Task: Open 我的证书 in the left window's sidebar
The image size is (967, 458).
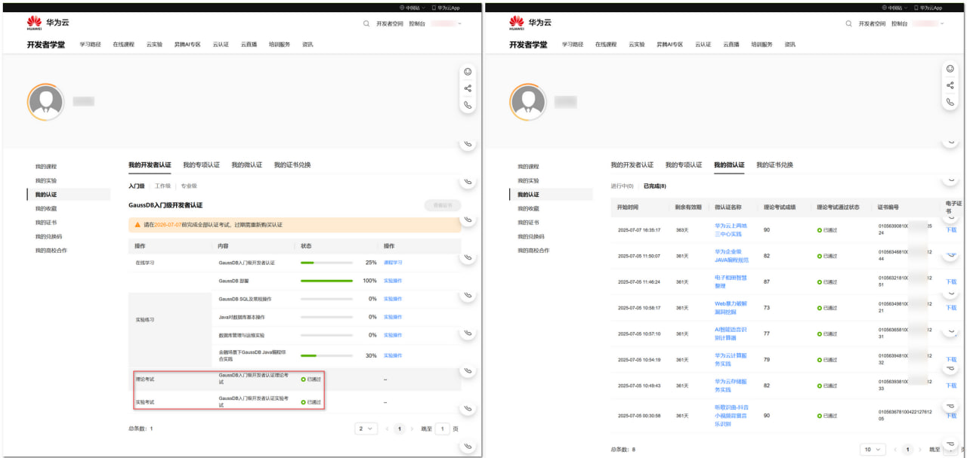Action: (46, 223)
